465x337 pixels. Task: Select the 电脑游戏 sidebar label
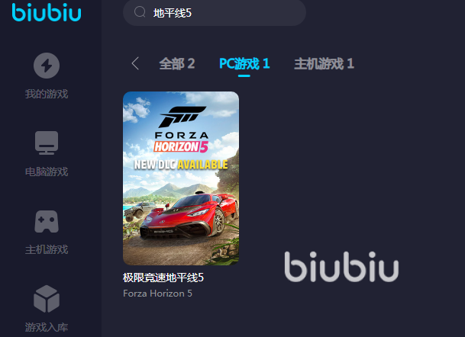click(47, 172)
